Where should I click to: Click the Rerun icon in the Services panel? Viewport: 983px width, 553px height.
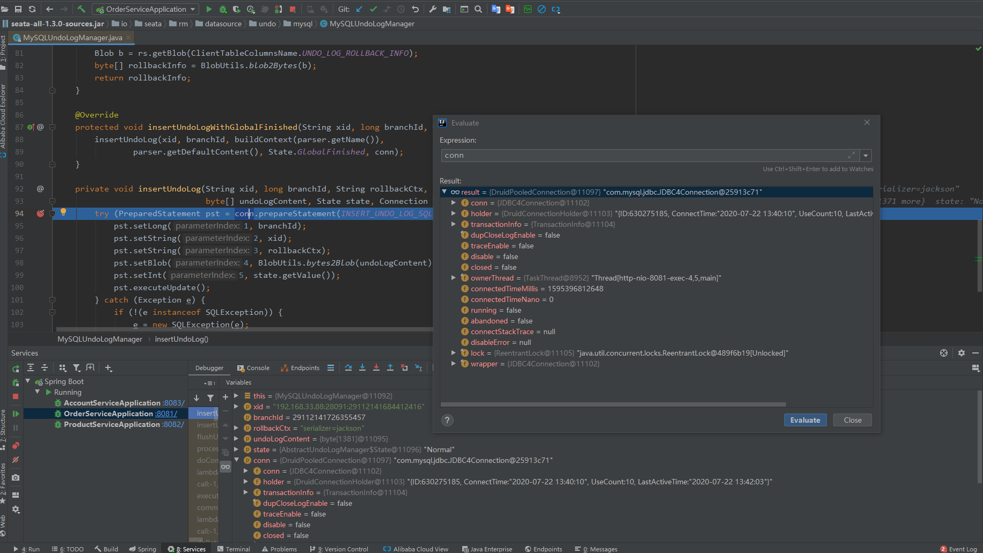[x=16, y=368]
